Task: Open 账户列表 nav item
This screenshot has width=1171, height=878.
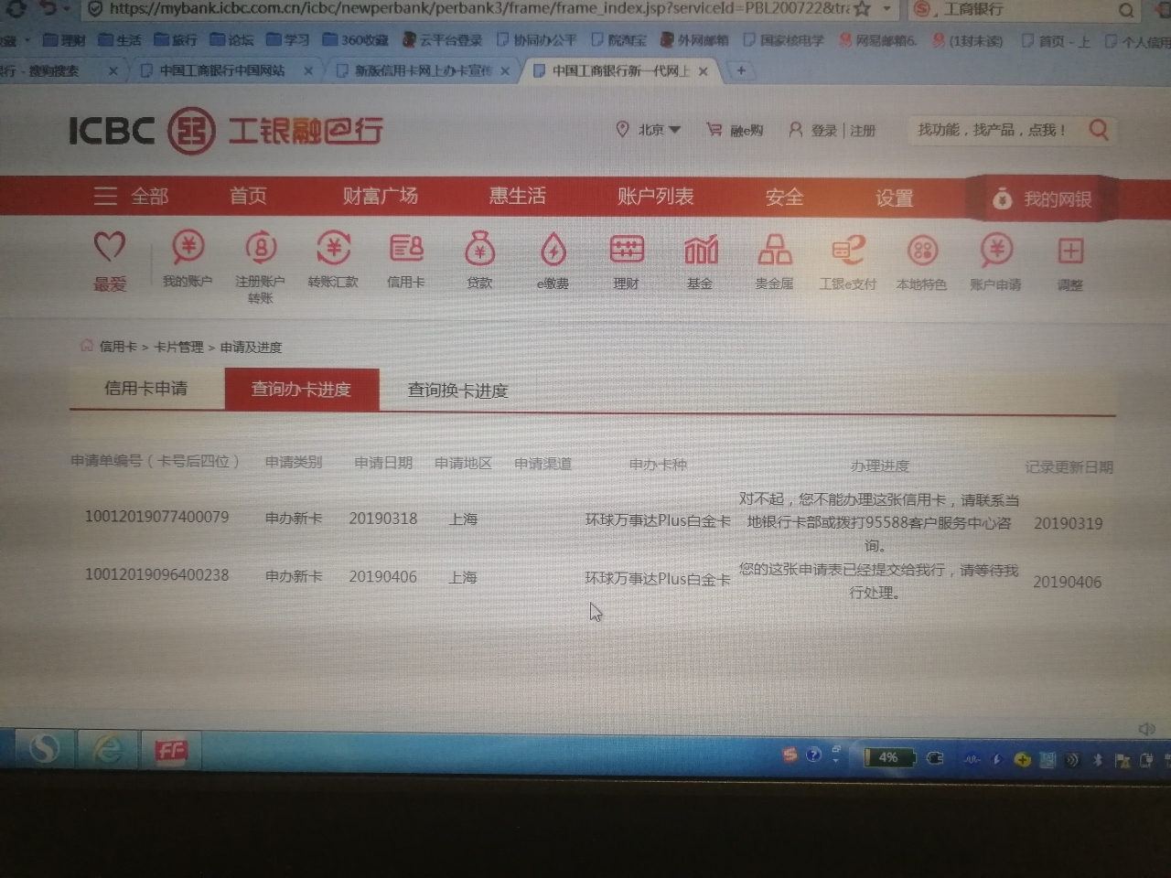Action: coord(655,197)
